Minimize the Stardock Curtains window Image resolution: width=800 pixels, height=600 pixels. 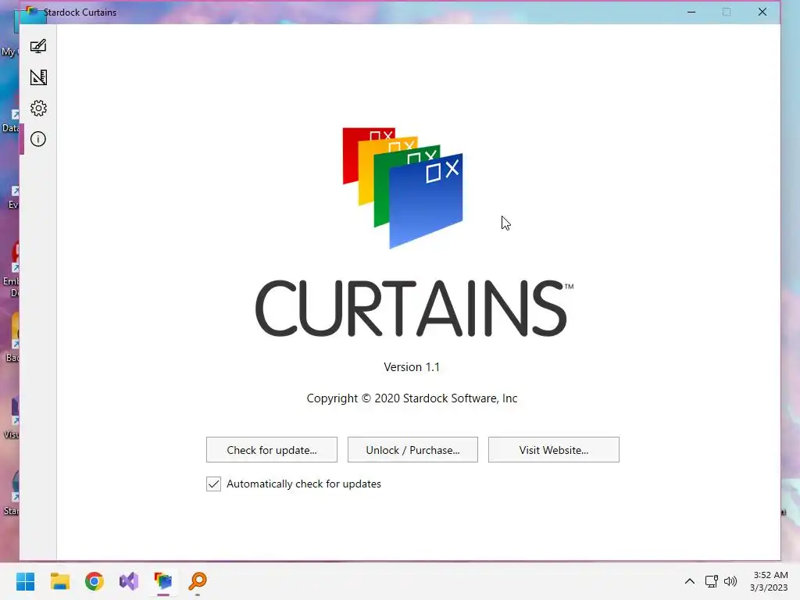click(x=691, y=12)
